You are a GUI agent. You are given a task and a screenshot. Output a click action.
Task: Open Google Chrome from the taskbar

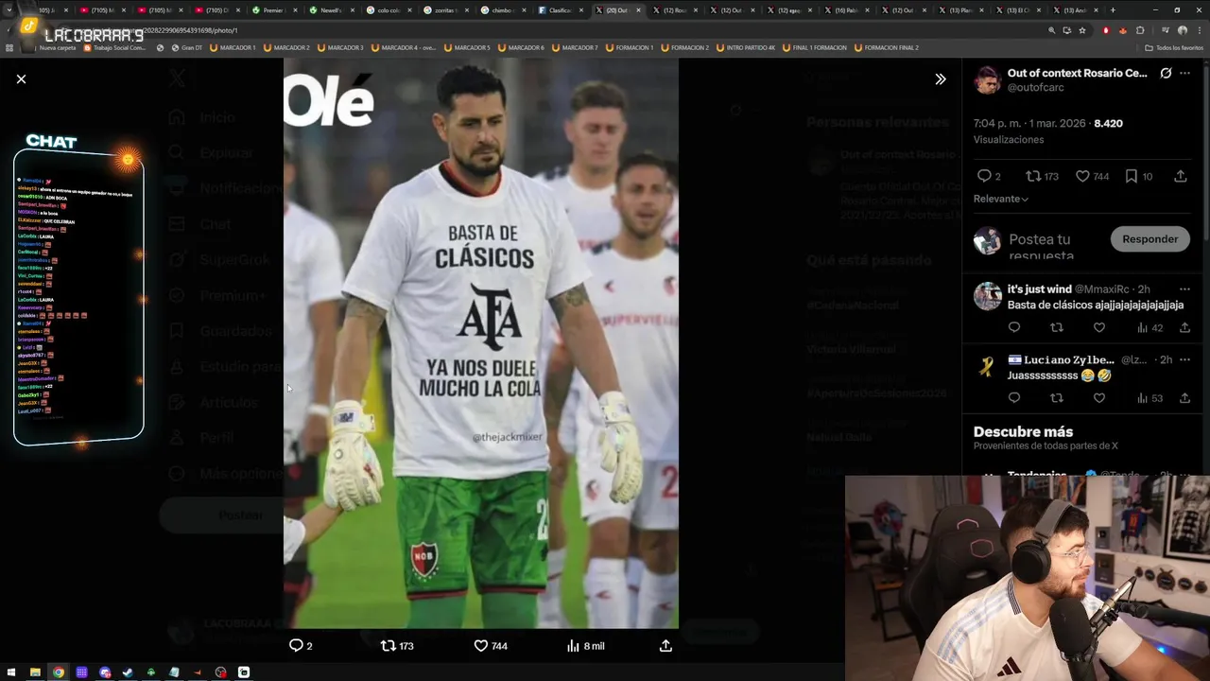59,672
